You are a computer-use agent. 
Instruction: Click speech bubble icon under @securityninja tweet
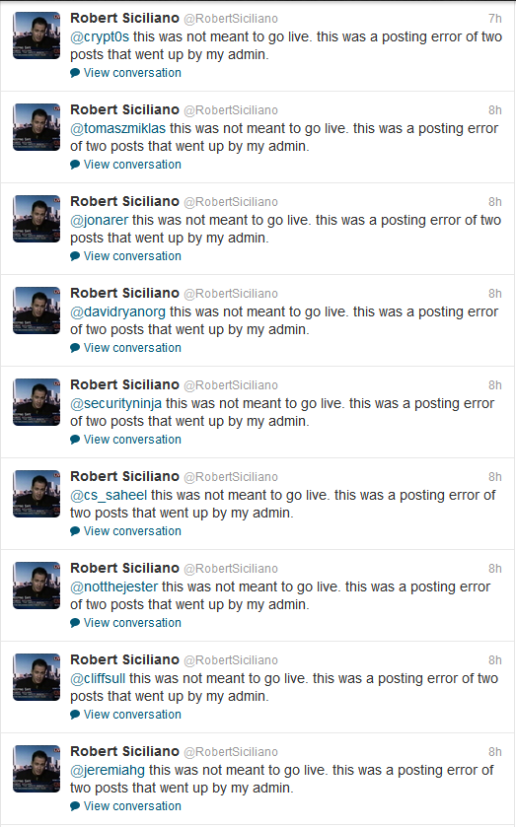pos(75,440)
